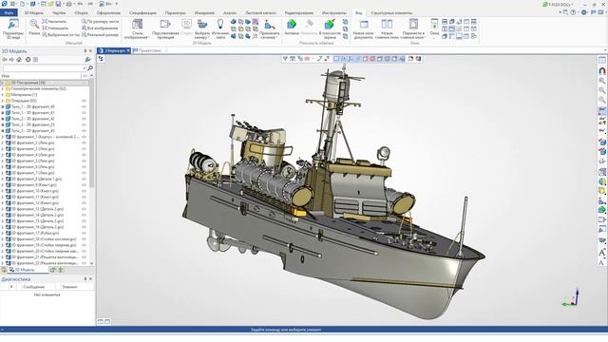Expand the Материалы folder
The width and height of the screenshot is (608, 342).
tap(2, 95)
